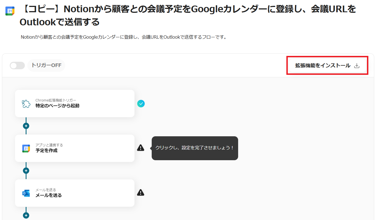This screenshot has width=377, height=220.
Task: Click the flow description text under title
Action: click(x=124, y=37)
